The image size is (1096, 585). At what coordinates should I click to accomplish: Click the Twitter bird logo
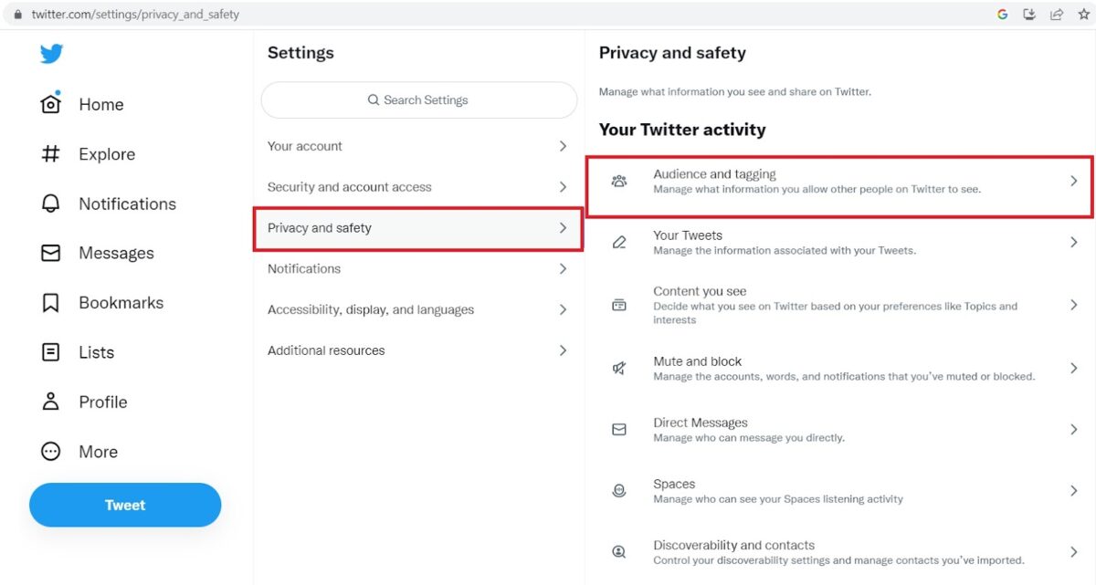(x=51, y=54)
